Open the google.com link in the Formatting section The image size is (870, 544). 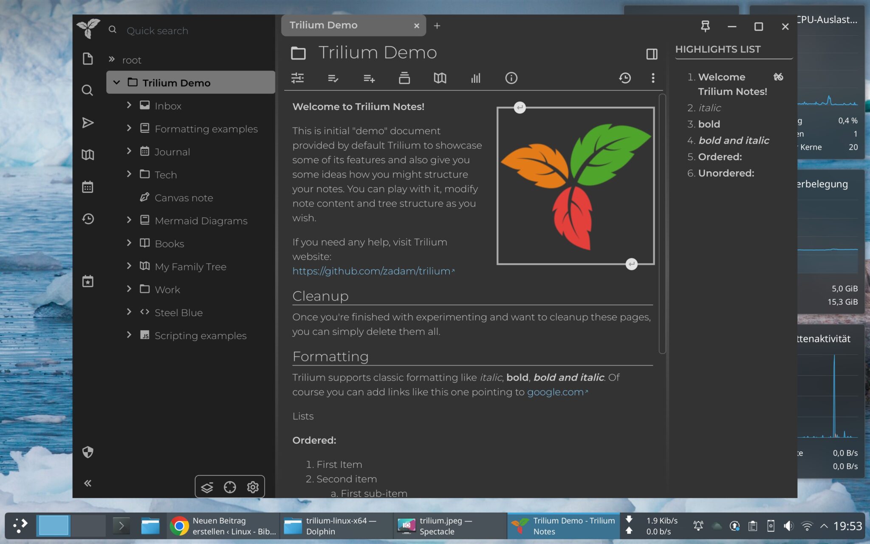click(x=555, y=392)
